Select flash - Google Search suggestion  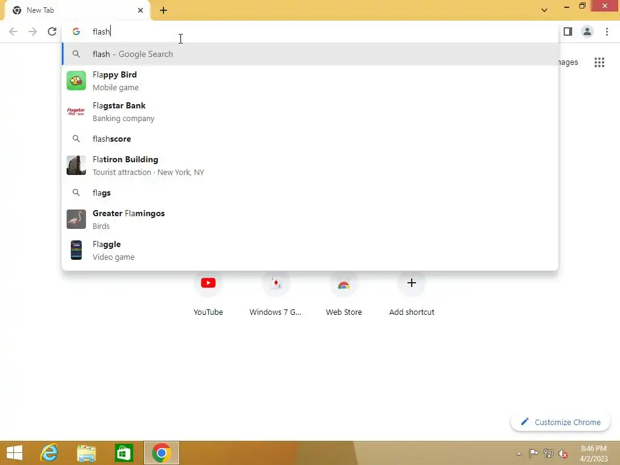click(x=310, y=54)
